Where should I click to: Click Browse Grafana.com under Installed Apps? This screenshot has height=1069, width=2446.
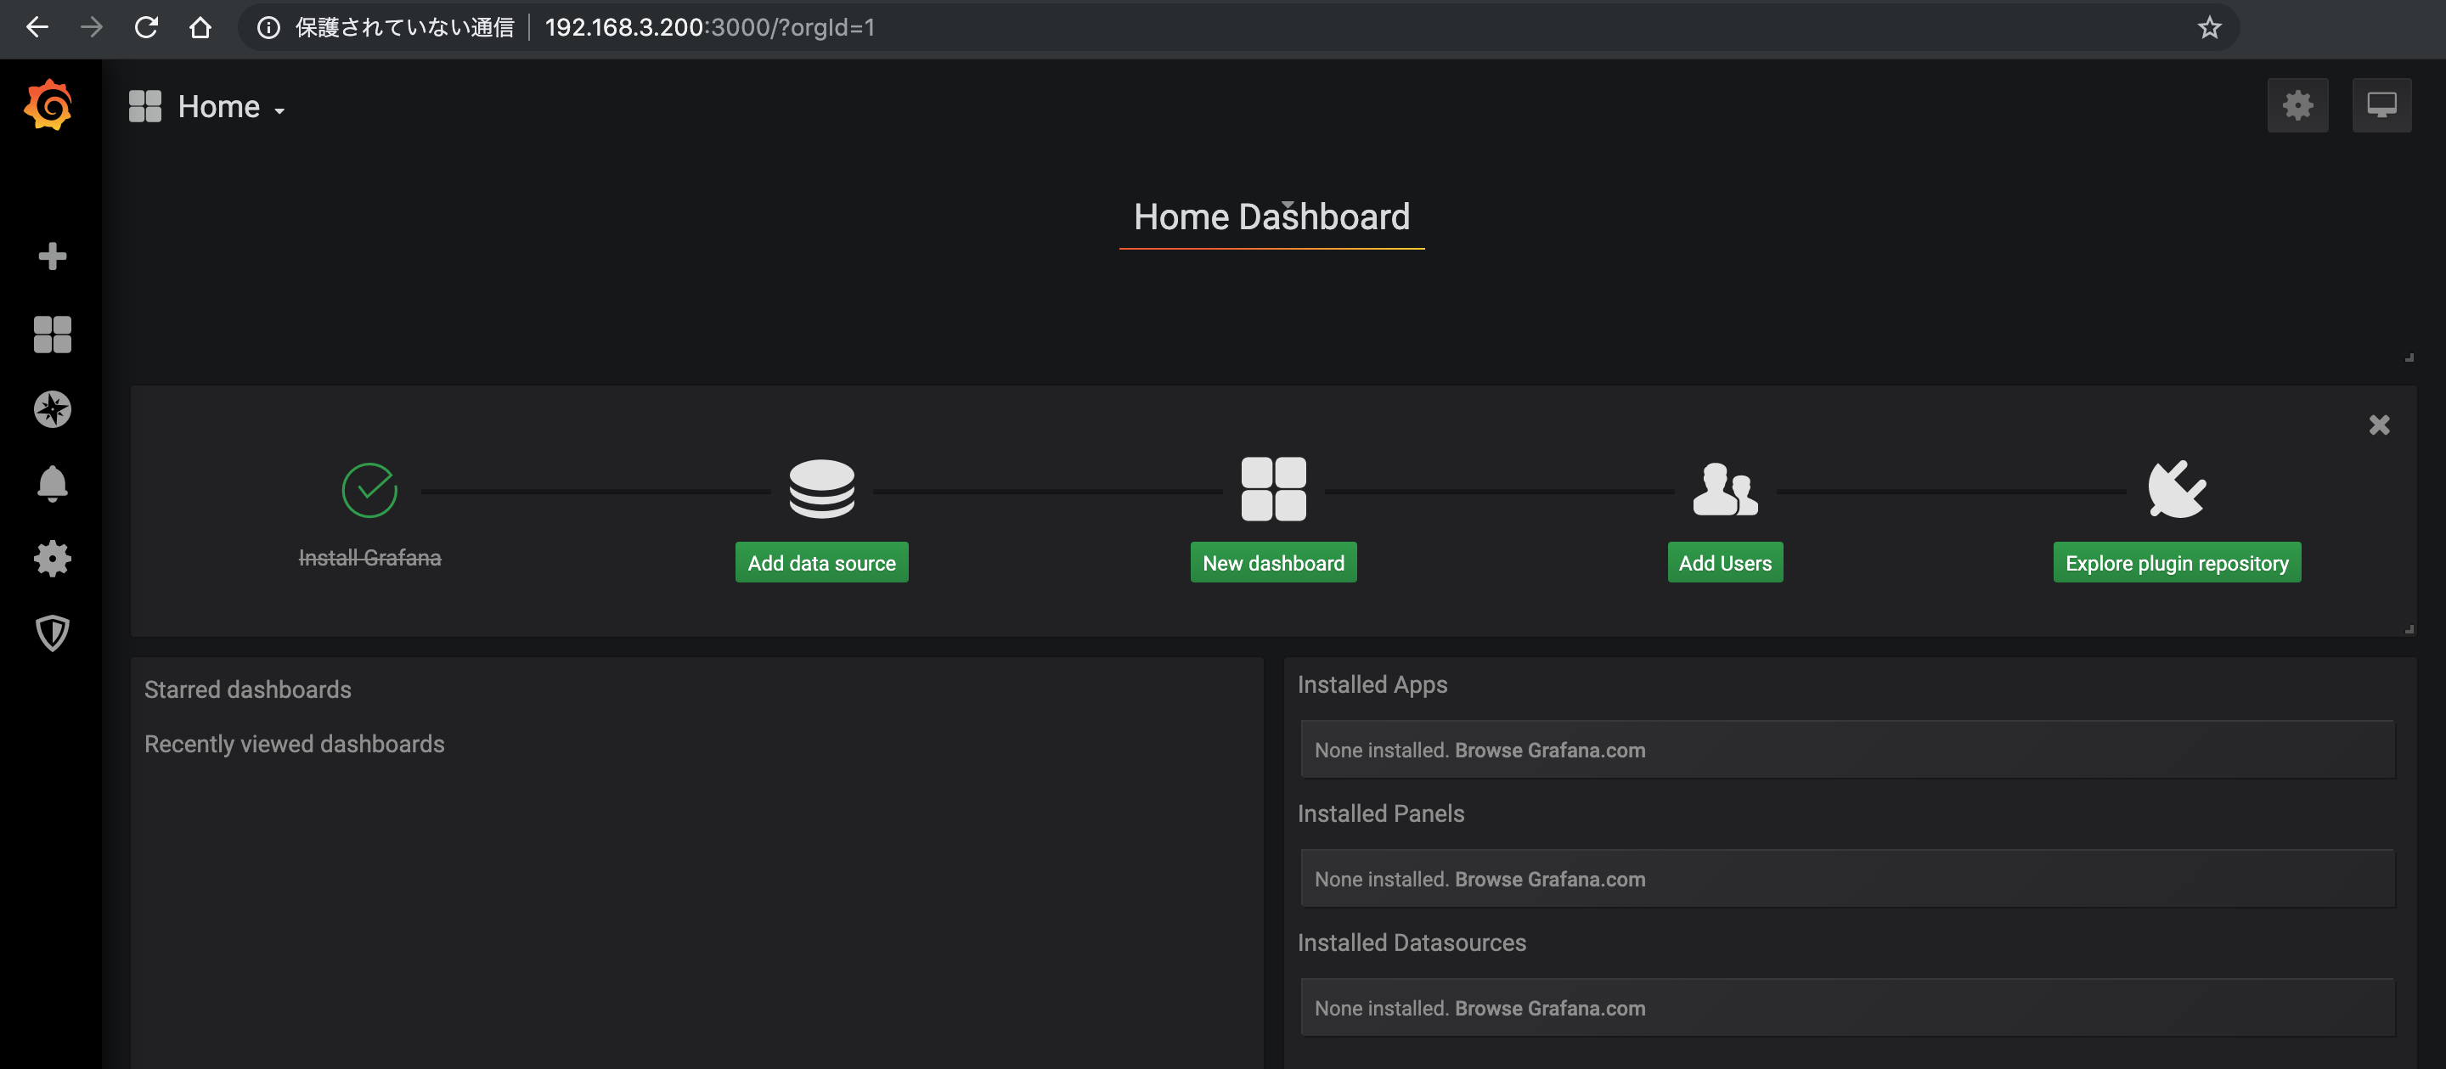[1550, 750]
